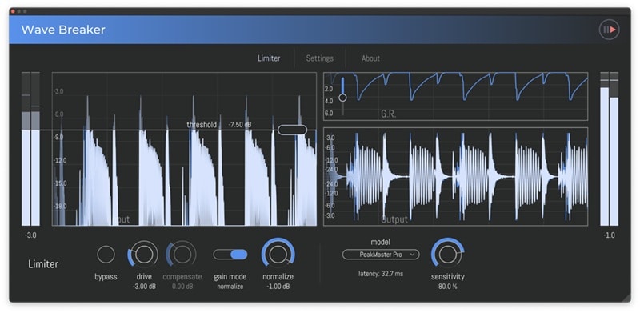Click the output level meter
Screen dimensions: 640x313
coord(609,149)
